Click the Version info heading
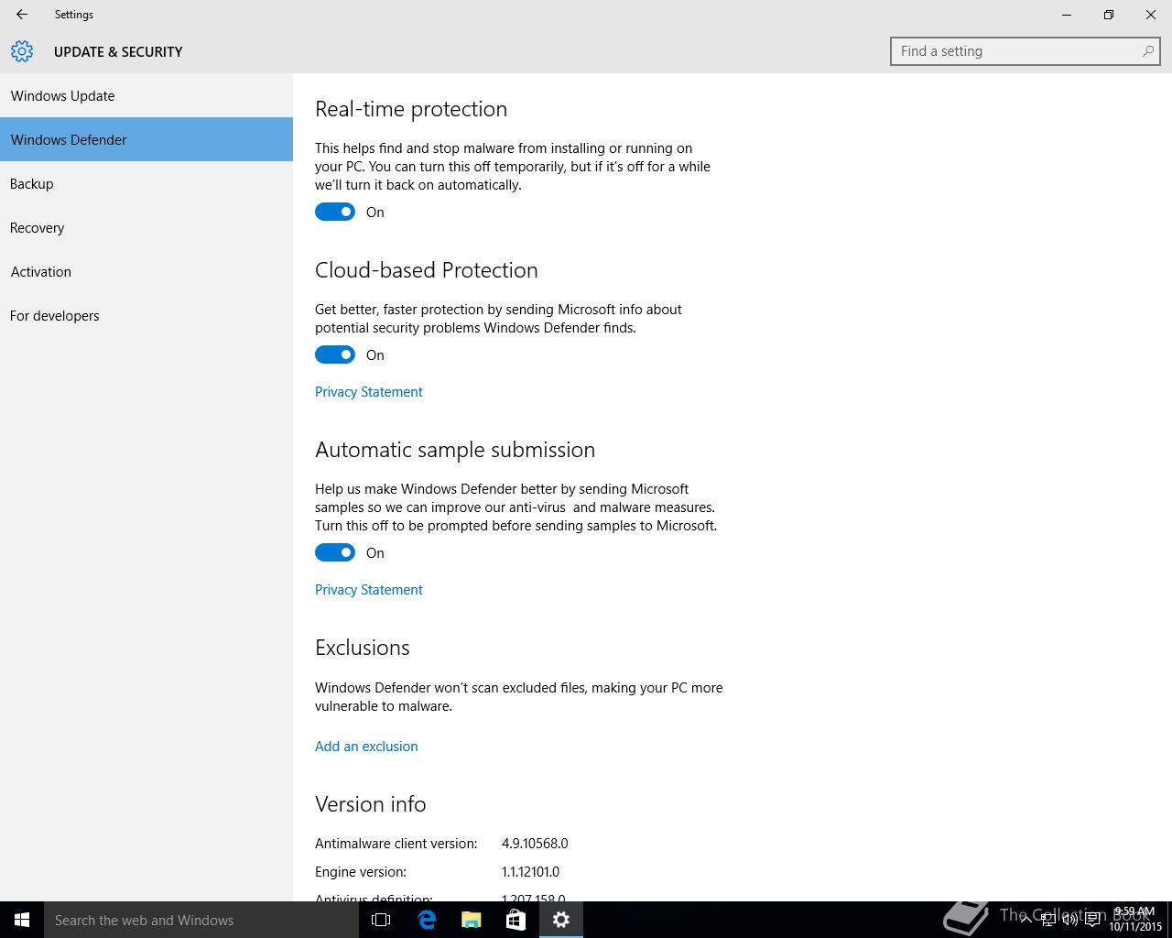1172x938 pixels. point(371,804)
